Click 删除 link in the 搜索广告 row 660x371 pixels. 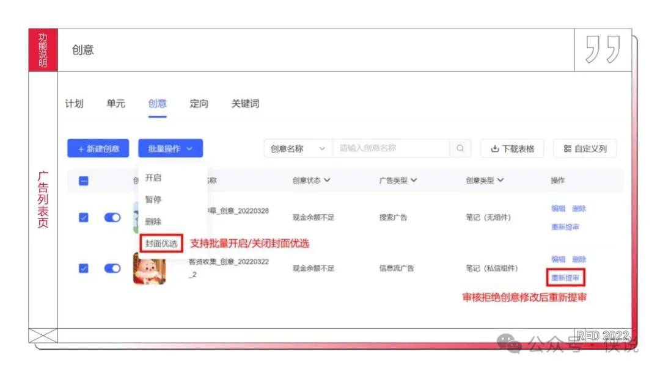(579, 209)
